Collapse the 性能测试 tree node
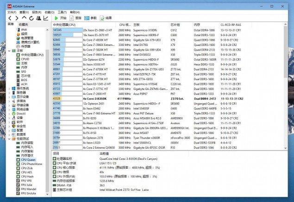The width and height of the screenshot is (294, 202). click(9, 139)
